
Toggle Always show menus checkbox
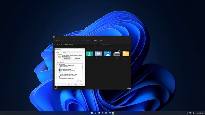pyautogui.click(x=59, y=67)
